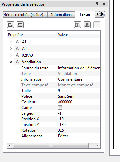
Task: Float the Propriétés de la sélection panel
Action: [x=97, y=4]
